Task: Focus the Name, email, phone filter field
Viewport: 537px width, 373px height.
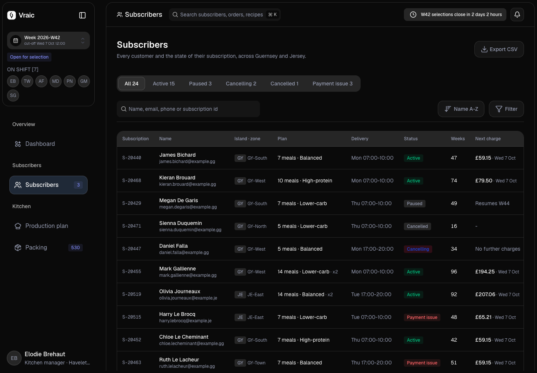Action: point(188,109)
